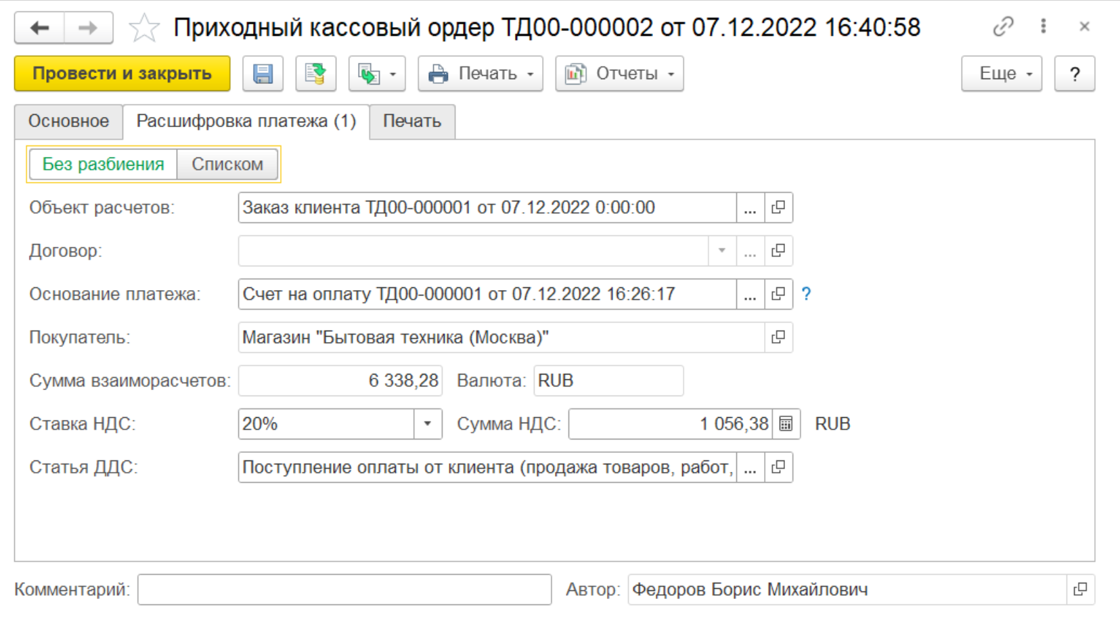Switch to the Основное tab

pyautogui.click(x=68, y=121)
